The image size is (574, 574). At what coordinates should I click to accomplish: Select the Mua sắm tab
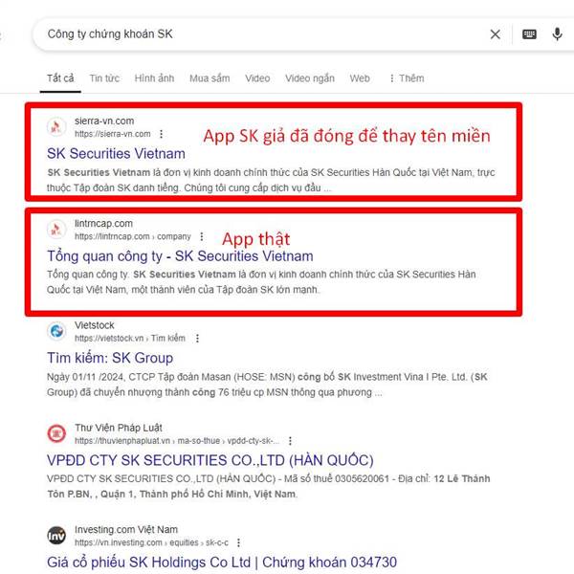click(x=210, y=78)
